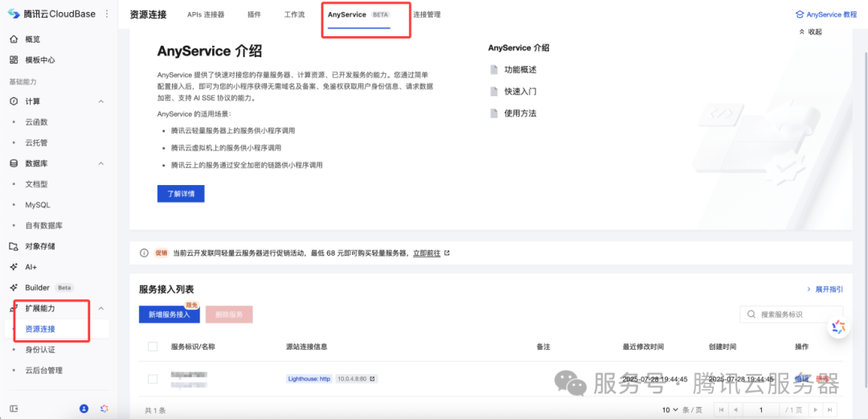Screen dimensions: 868x419
Task: Click the 数据库 database icon
Action: 14,163
